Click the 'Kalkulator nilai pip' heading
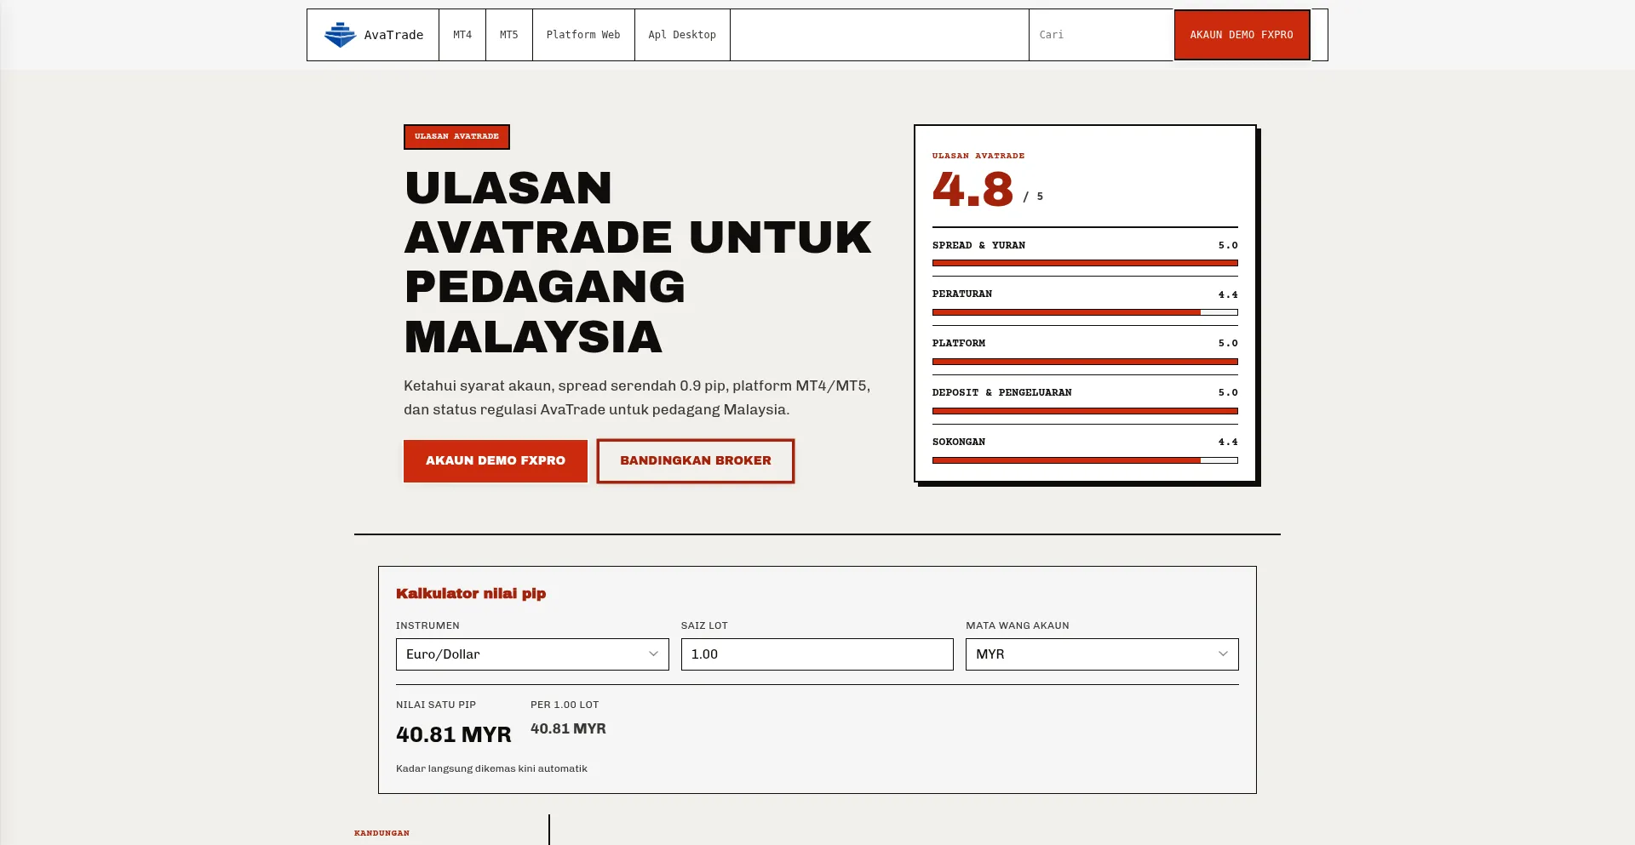Viewport: 1635px width, 845px height. click(471, 593)
